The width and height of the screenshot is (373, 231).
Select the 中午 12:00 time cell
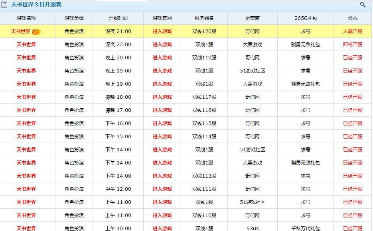pyautogui.click(x=118, y=189)
